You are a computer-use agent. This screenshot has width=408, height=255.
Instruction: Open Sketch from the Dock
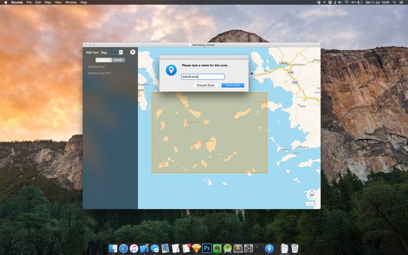[x=196, y=248]
